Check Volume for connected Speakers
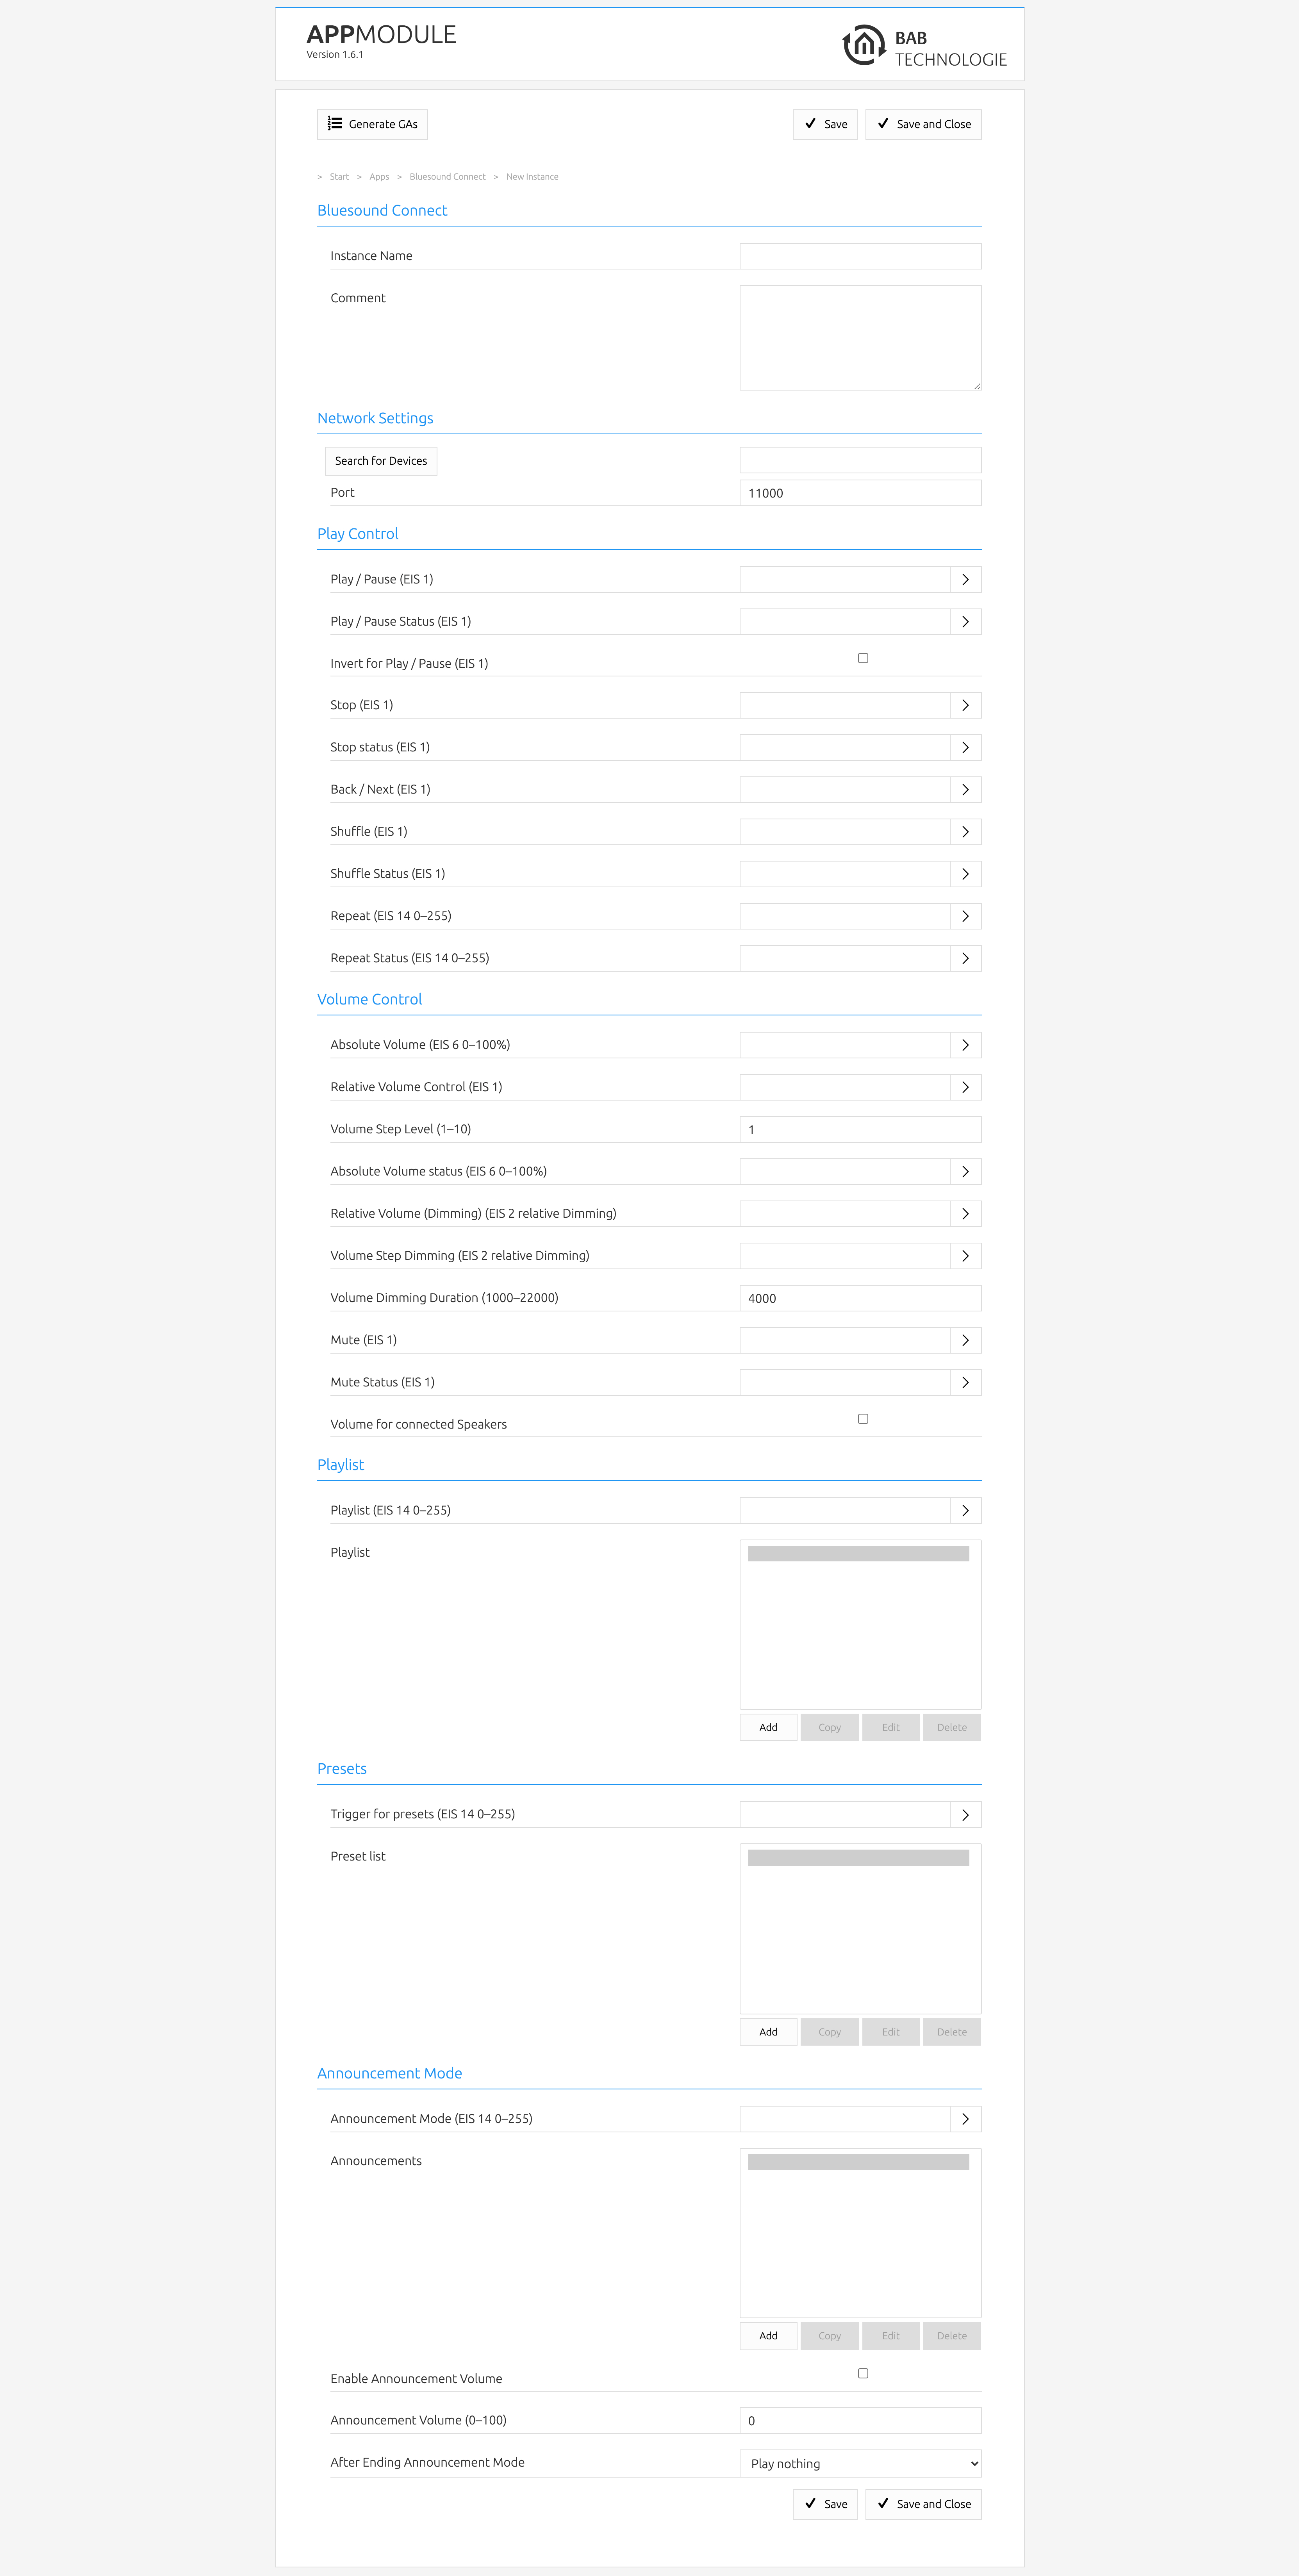The width and height of the screenshot is (1299, 2576). 863,1419
